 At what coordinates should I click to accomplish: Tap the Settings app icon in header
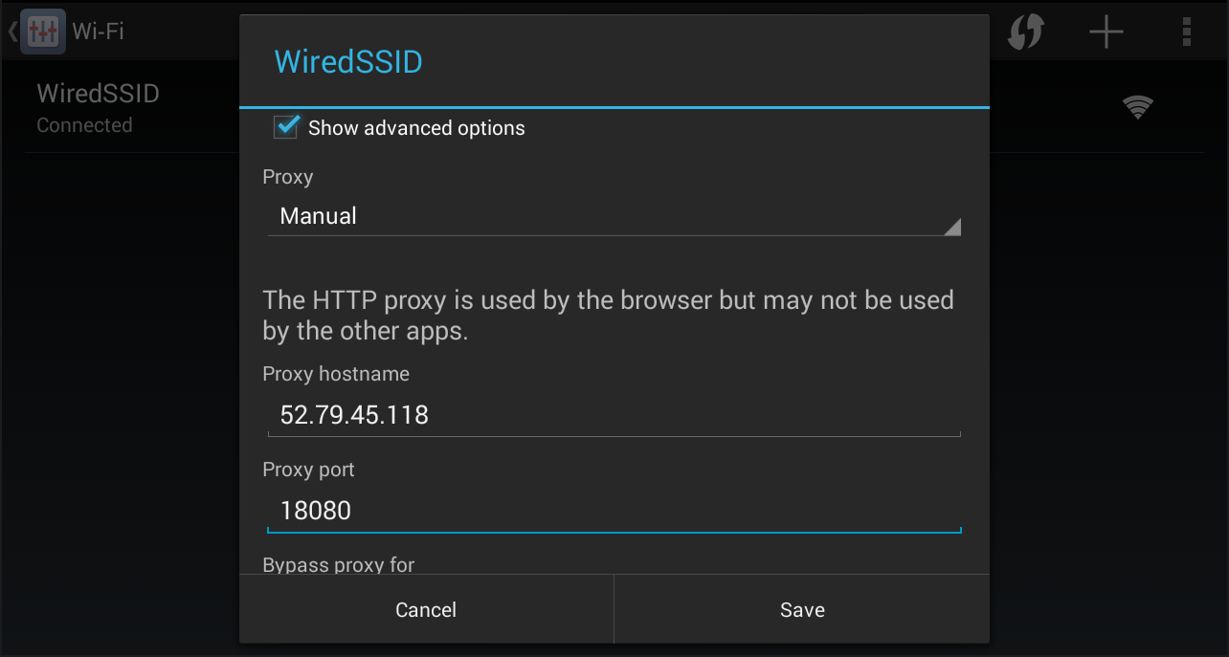(43, 32)
